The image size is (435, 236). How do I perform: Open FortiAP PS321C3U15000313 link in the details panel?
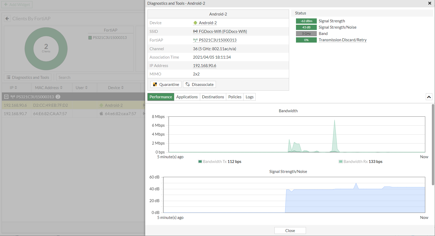[217, 40]
